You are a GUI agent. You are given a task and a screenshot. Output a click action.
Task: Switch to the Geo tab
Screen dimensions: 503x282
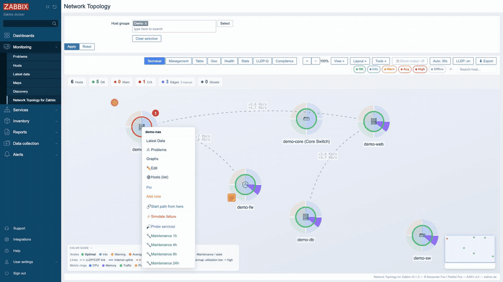coord(214,61)
